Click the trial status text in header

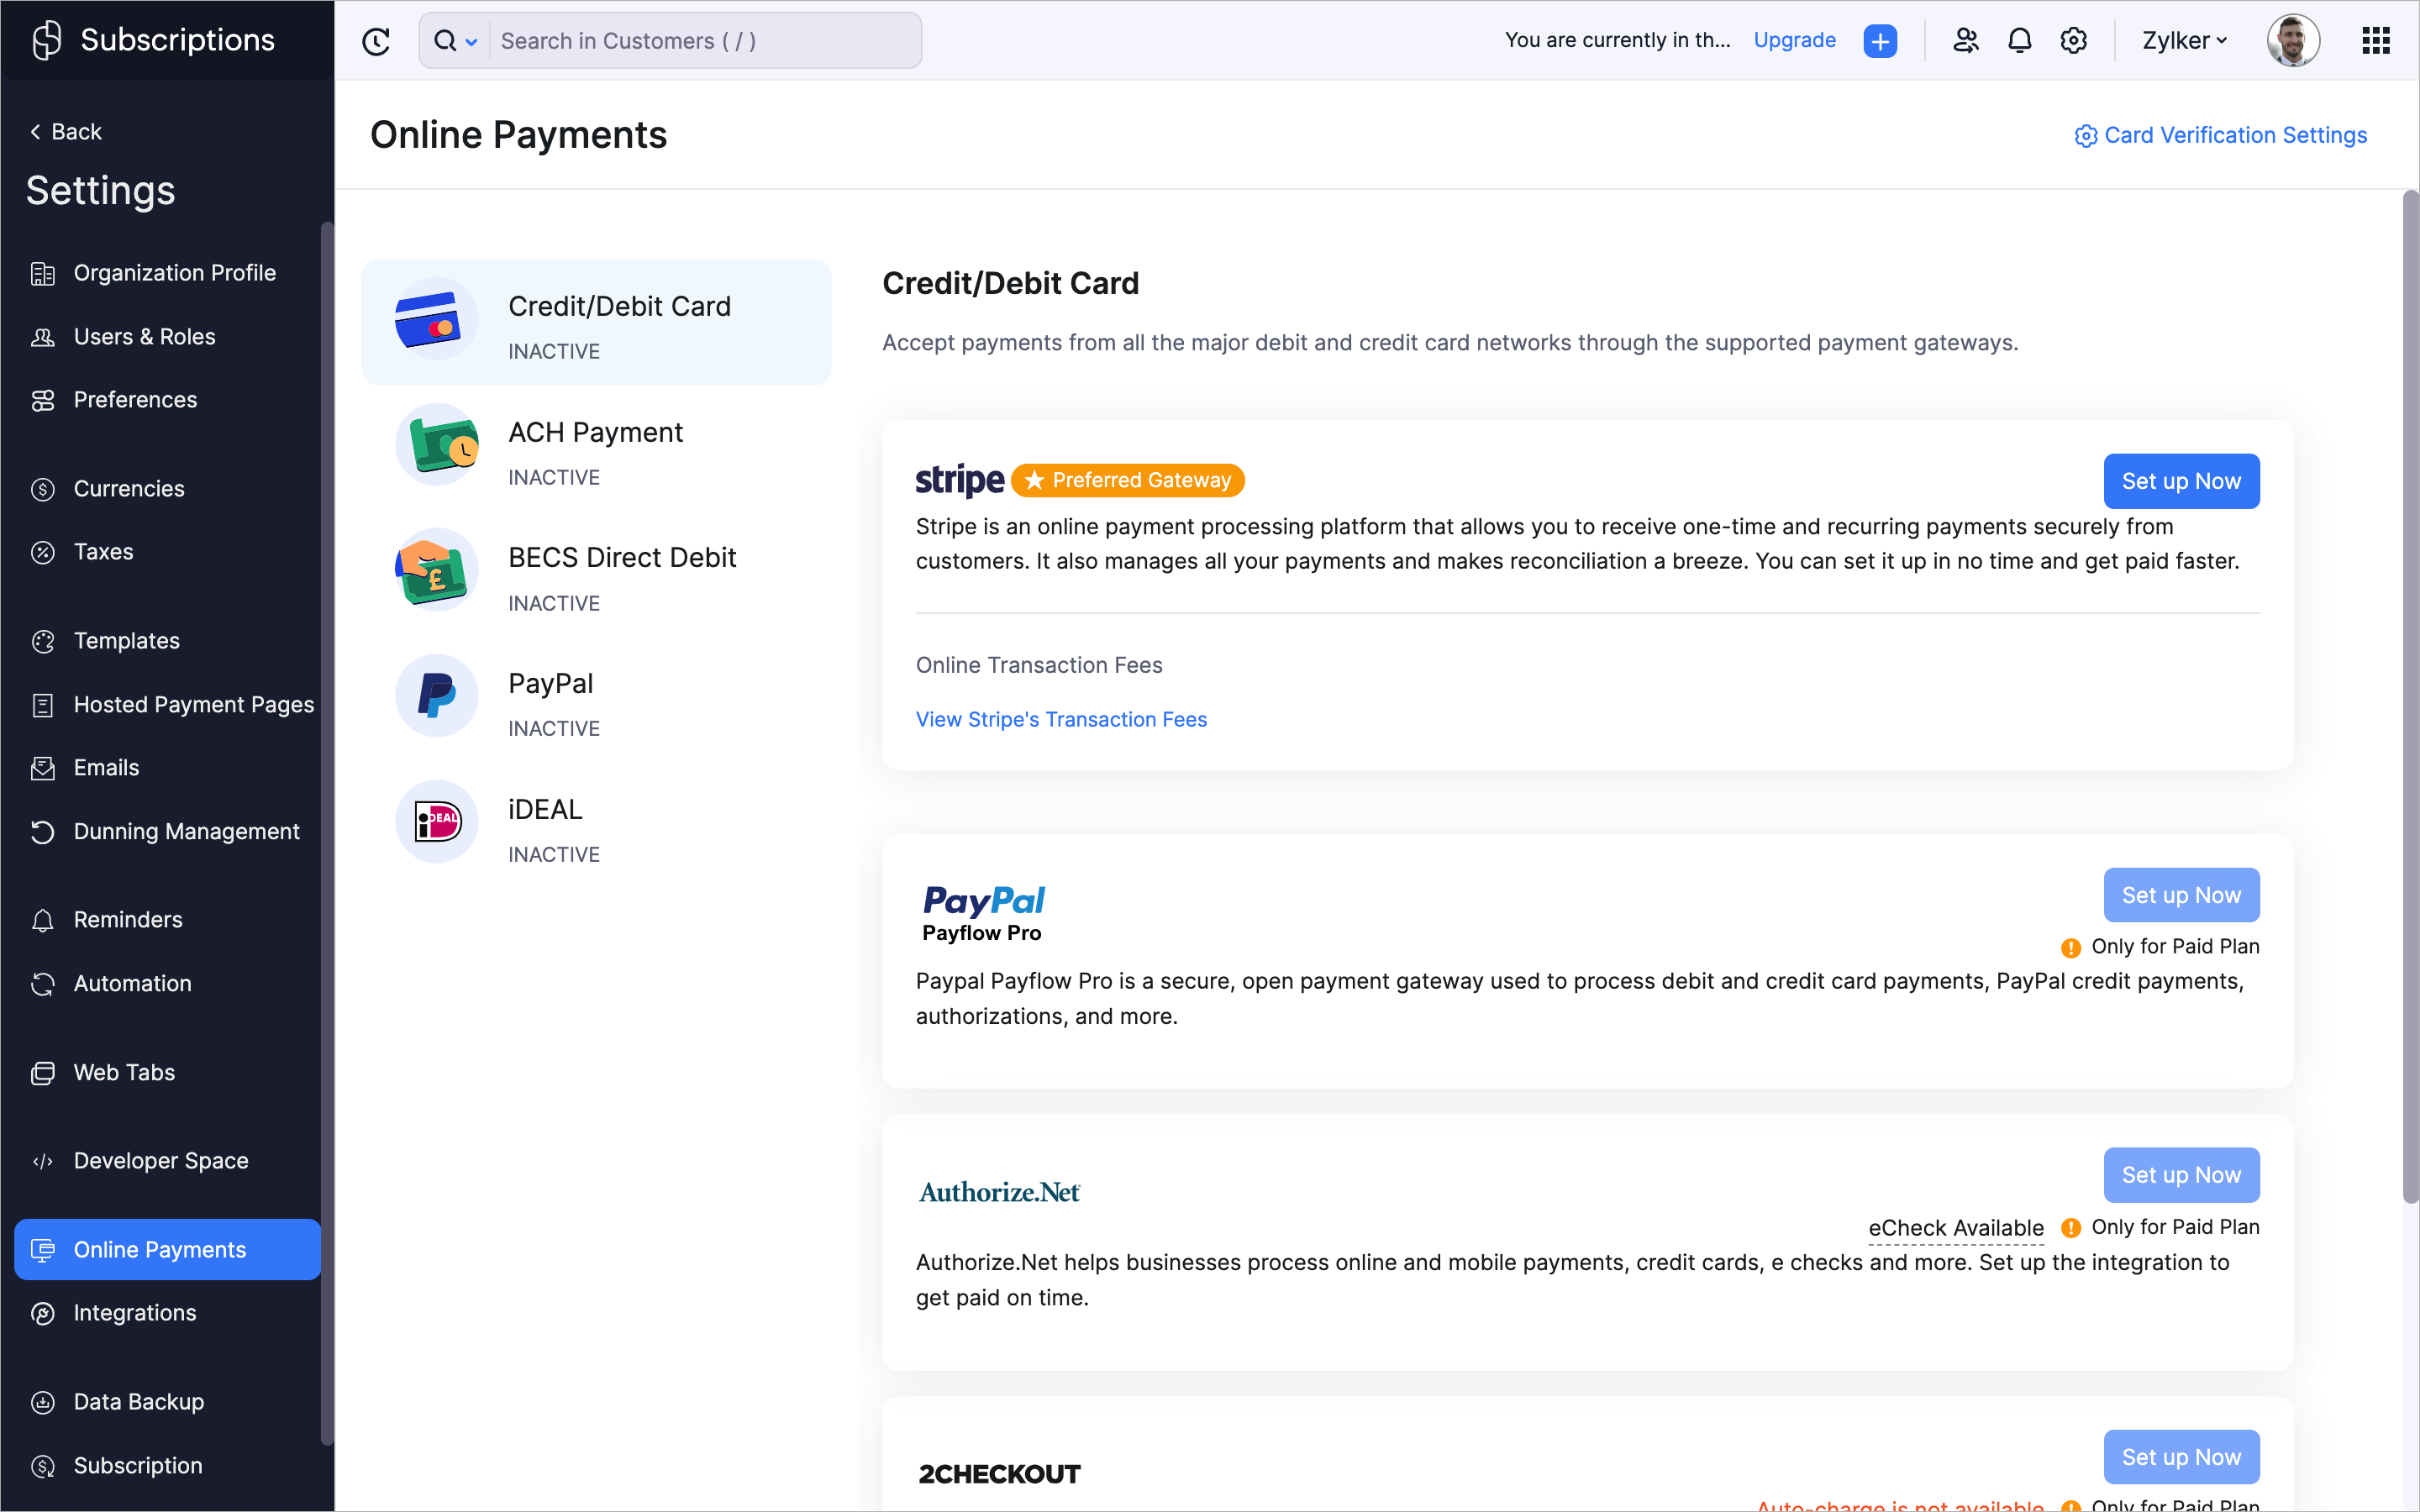(x=1617, y=41)
